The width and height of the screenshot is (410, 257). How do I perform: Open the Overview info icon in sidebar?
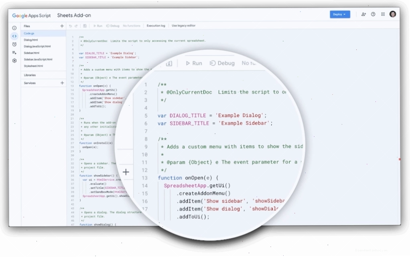[14, 28]
